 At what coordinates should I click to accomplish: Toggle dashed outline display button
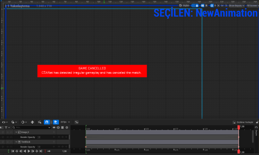193,5
